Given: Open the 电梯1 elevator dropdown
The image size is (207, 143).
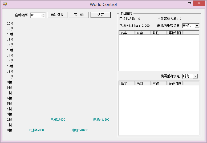Looking at the screenshot, I should coord(197,26).
